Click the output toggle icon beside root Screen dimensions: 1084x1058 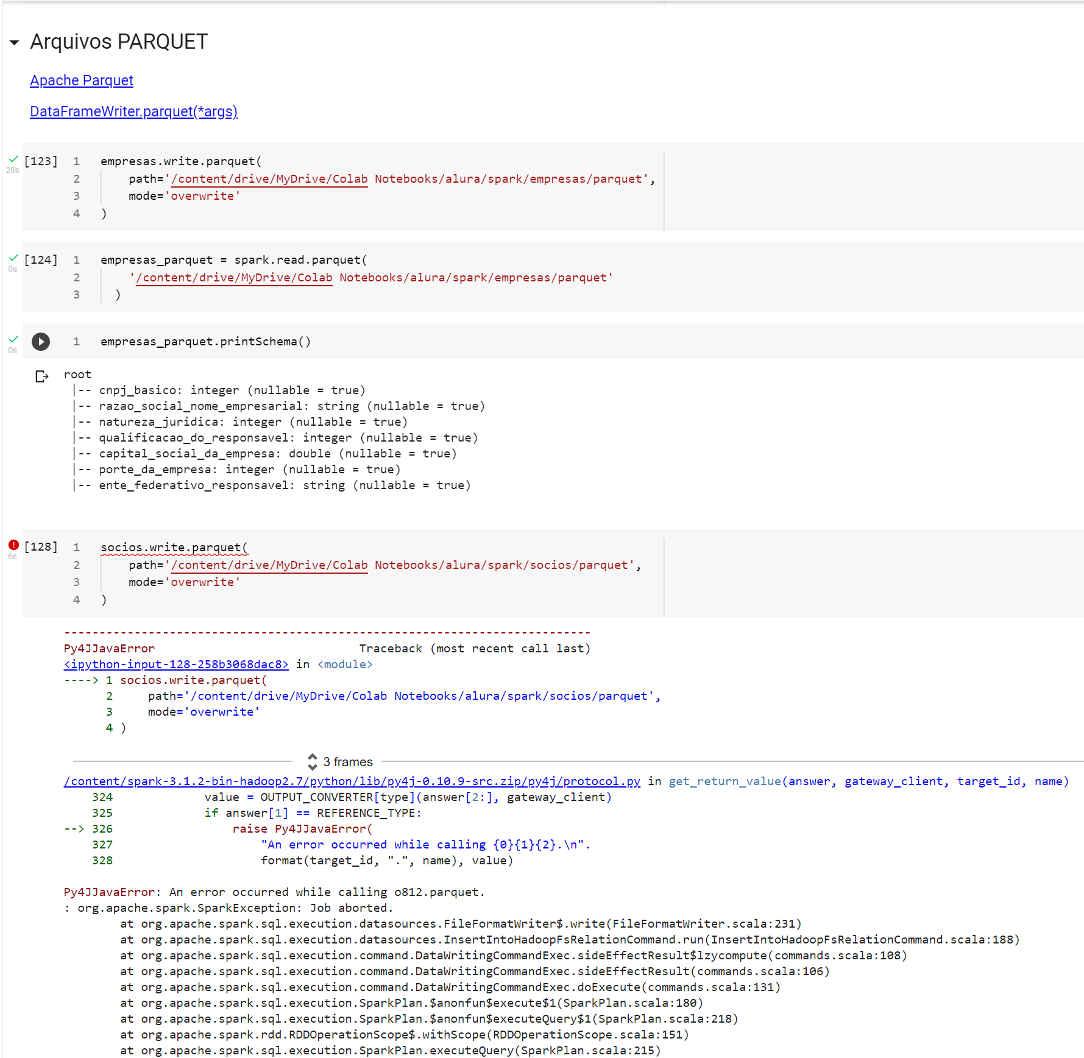pos(41,376)
